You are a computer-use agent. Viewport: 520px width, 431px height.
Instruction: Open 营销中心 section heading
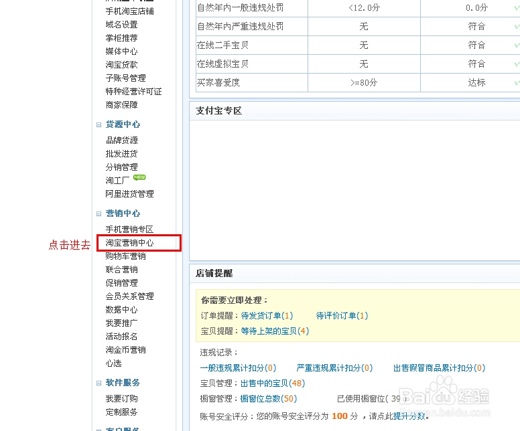123,213
